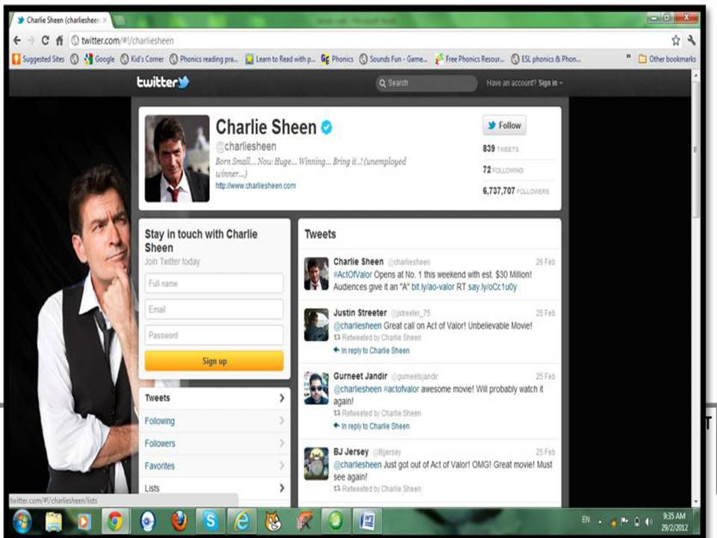Screen dimensions: 717x538
Task: Switch to Chrome in taskbar
Action: pos(115,522)
